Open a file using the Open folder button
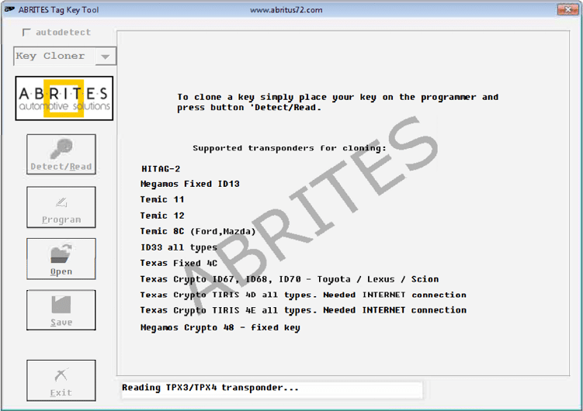This screenshot has width=583, height=411. (61, 258)
